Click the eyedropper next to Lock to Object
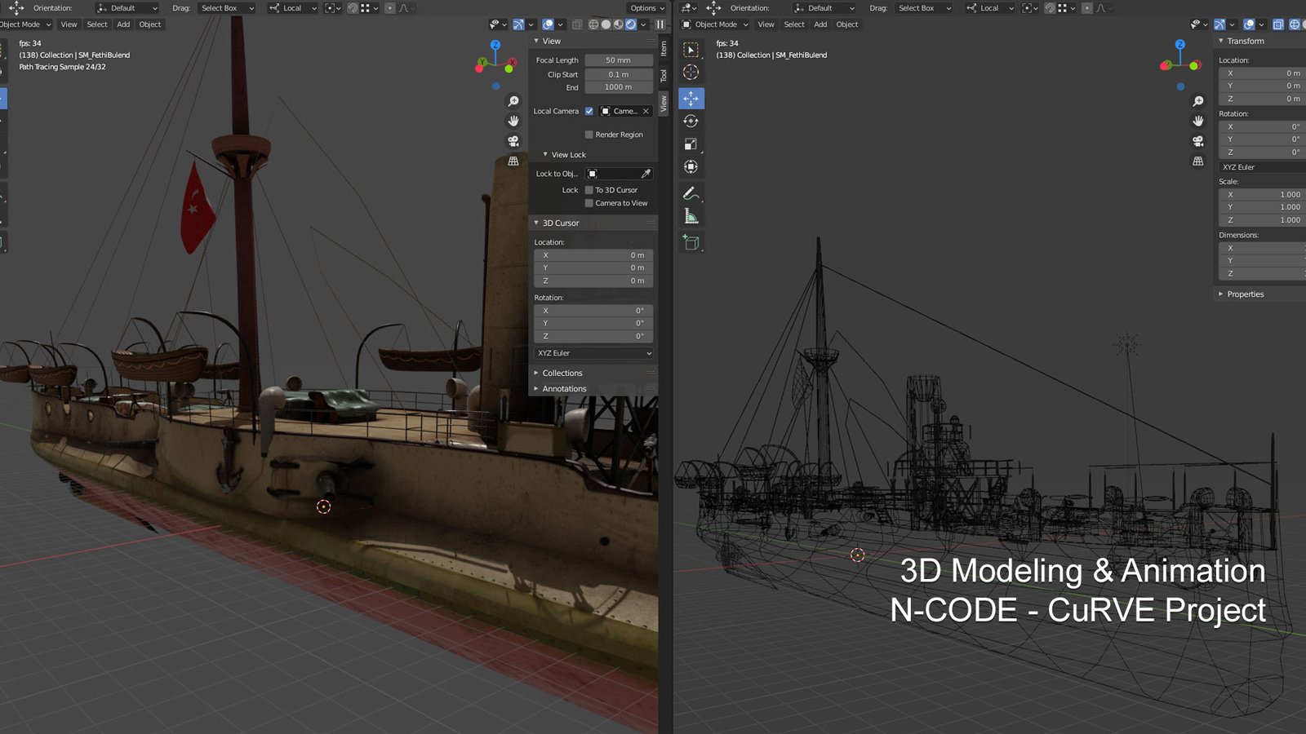The width and height of the screenshot is (1306, 734). pos(646,174)
